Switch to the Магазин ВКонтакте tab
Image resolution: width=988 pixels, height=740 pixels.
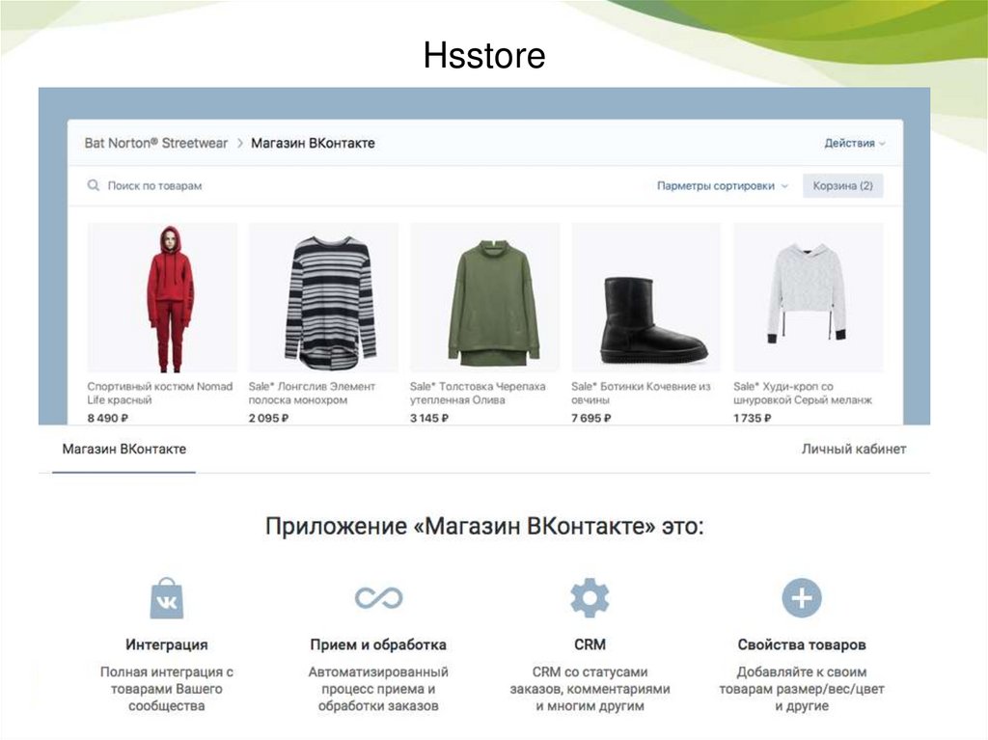[x=124, y=449]
